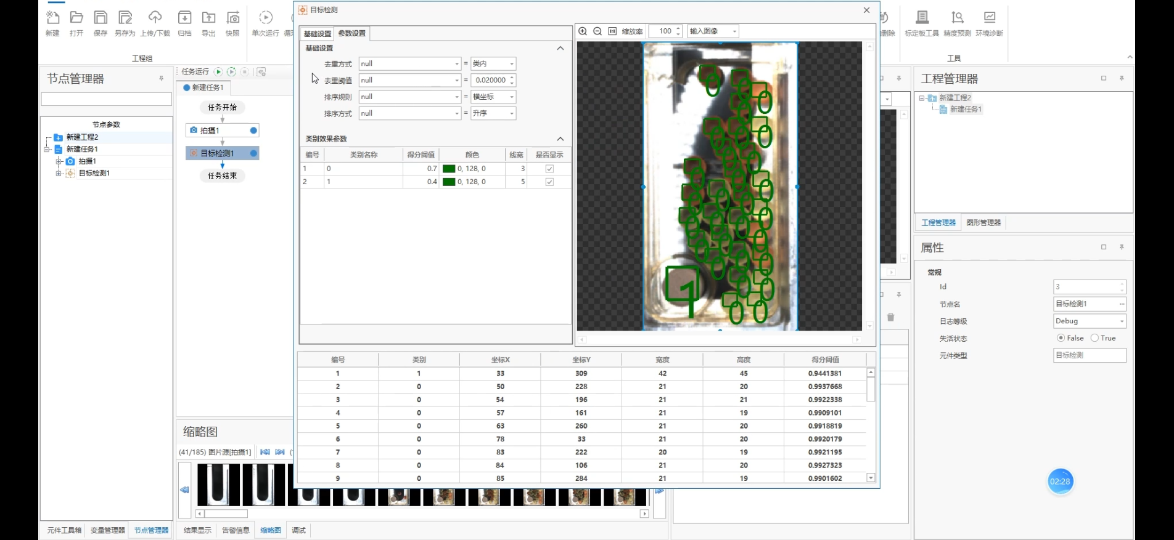Screen dimensions: 1174x540
Task: Zoom out on the detection image
Action: point(597,31)
